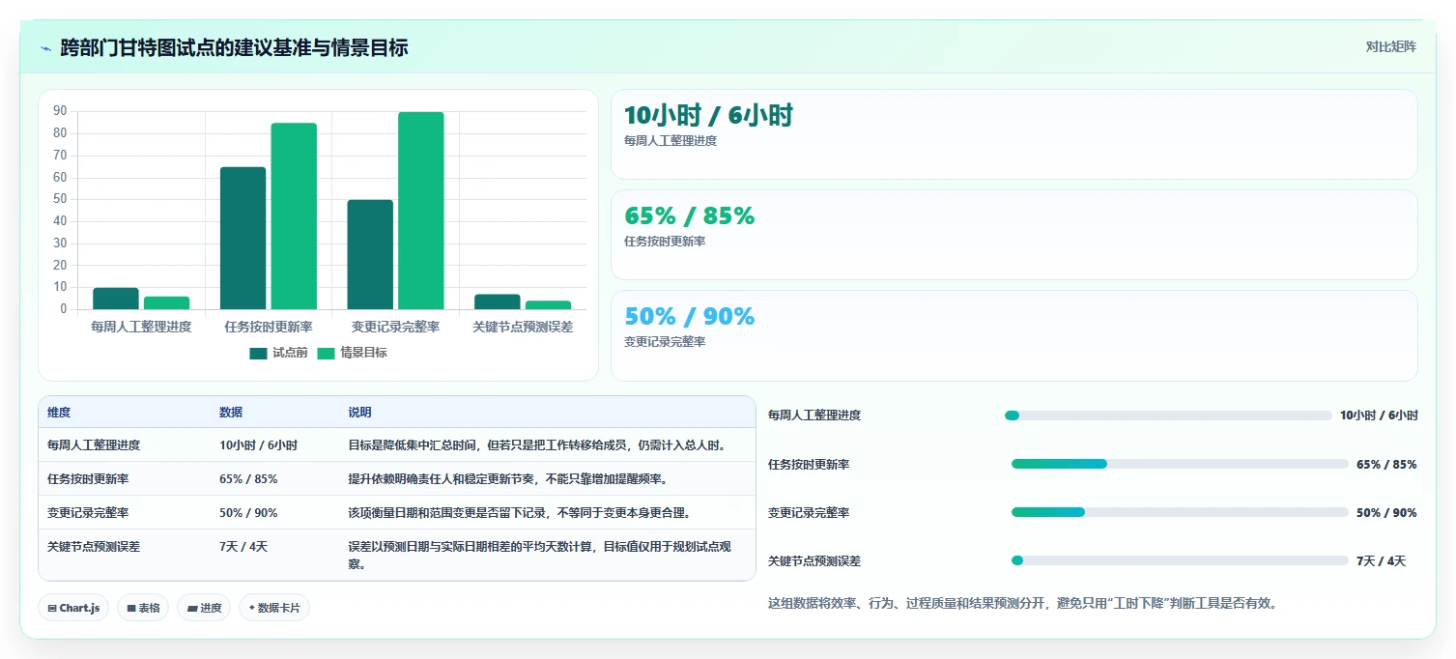Click the 表格 chip
Screen dimensions: 1456x659
pyautogui.click(x=143, y=608)
